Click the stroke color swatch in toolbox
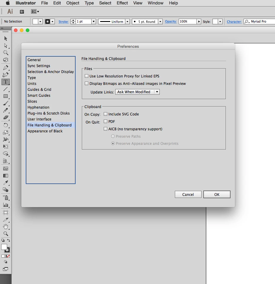Viewport: 275px width, 284px height. (x=8, y=250)
